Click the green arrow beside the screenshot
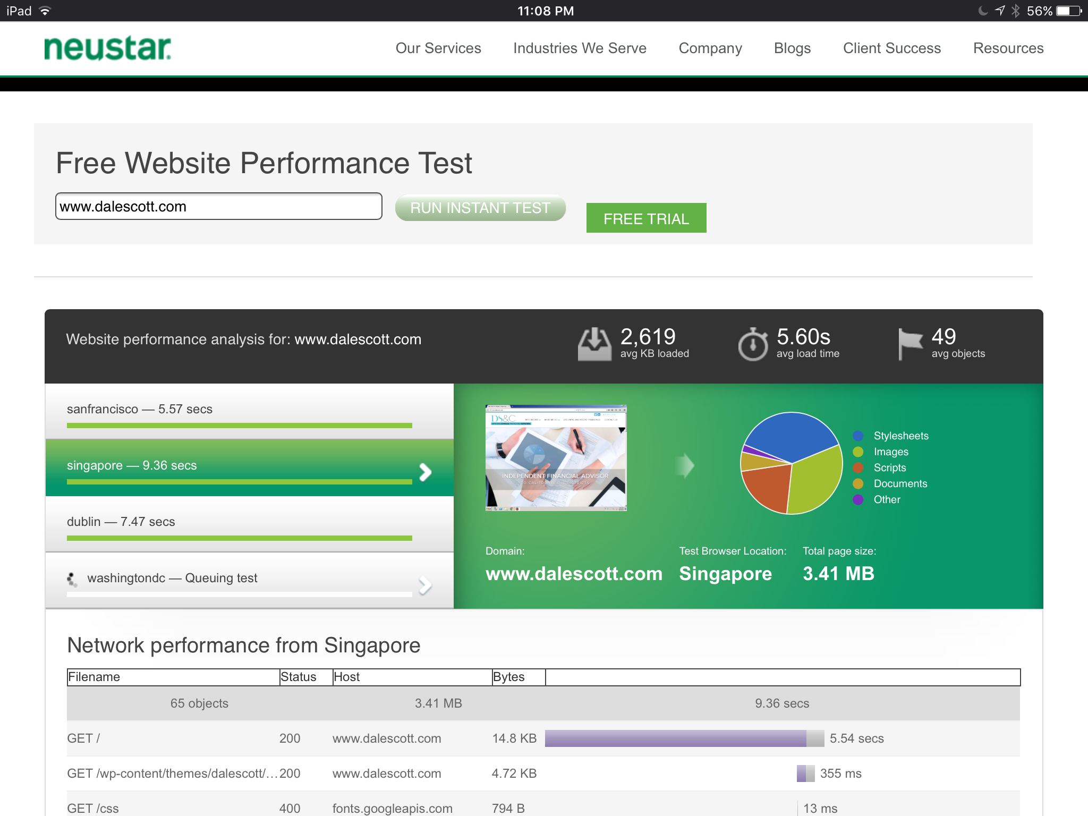The height and width of the screenshot is (816, 1088). click(x=685, y=466)
